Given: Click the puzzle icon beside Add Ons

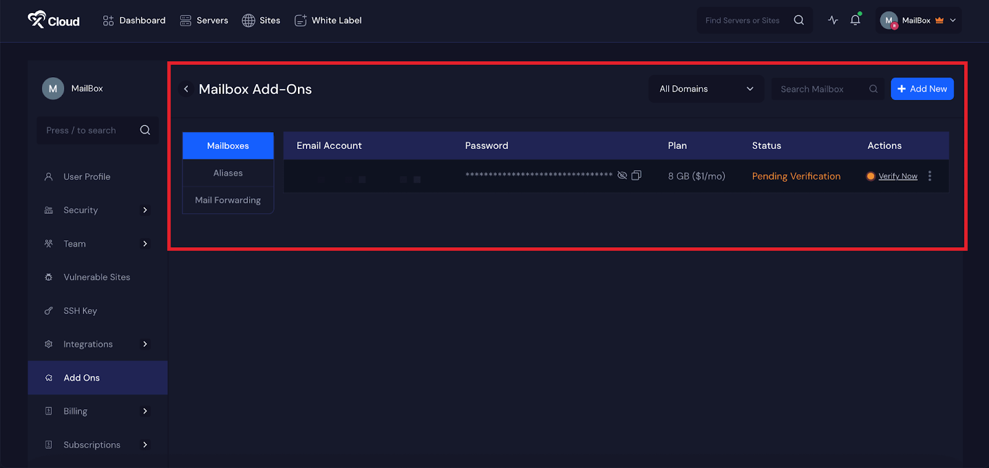Looking at the screenshot, I should (49, 378).
